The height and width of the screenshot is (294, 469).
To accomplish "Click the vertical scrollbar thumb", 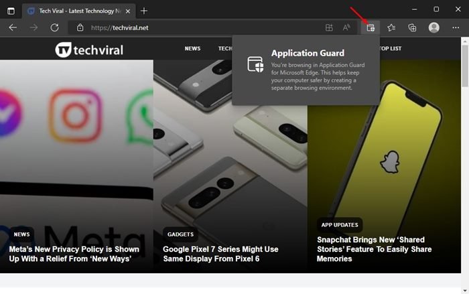I will 464,65.
